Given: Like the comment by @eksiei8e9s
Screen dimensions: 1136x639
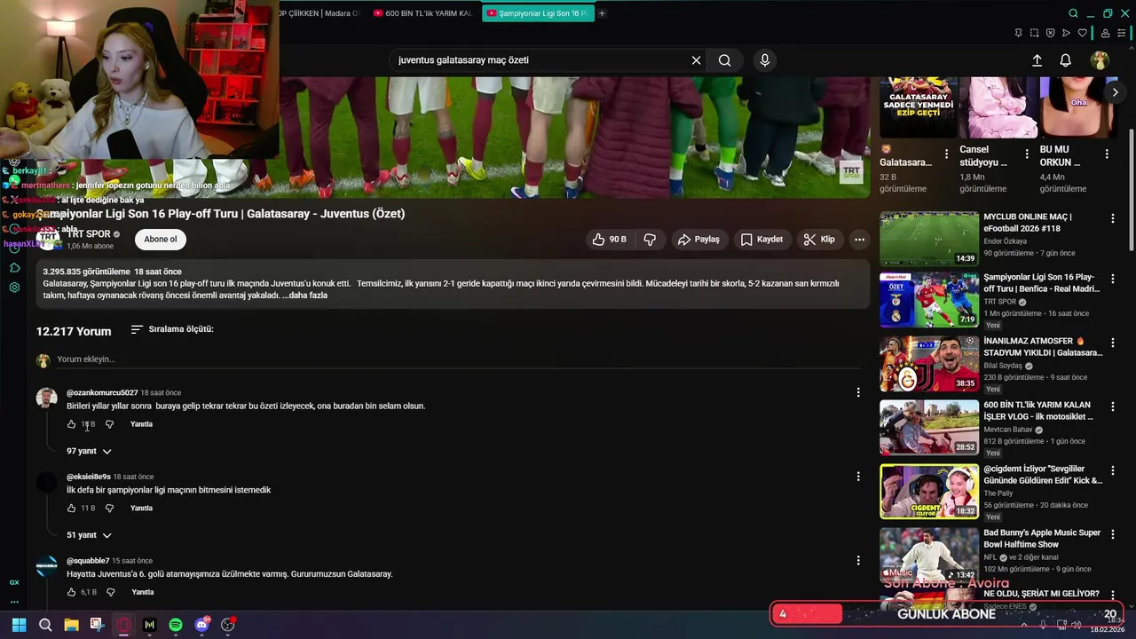Looking at the screenshot, I should tap(72, 509).
